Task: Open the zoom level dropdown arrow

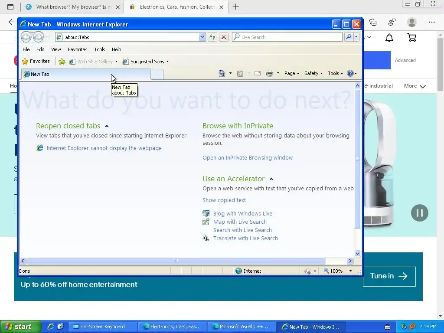Action: (x=350, y=271)
